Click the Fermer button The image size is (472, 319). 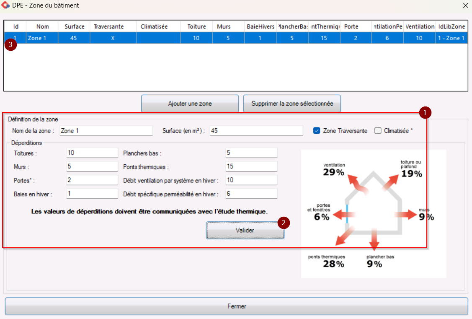(236, 306)
